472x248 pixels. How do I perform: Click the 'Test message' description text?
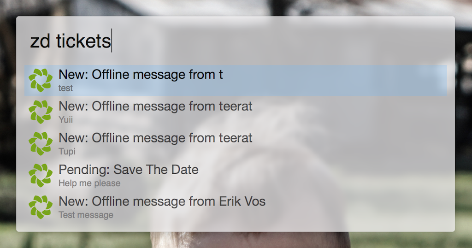86,215
